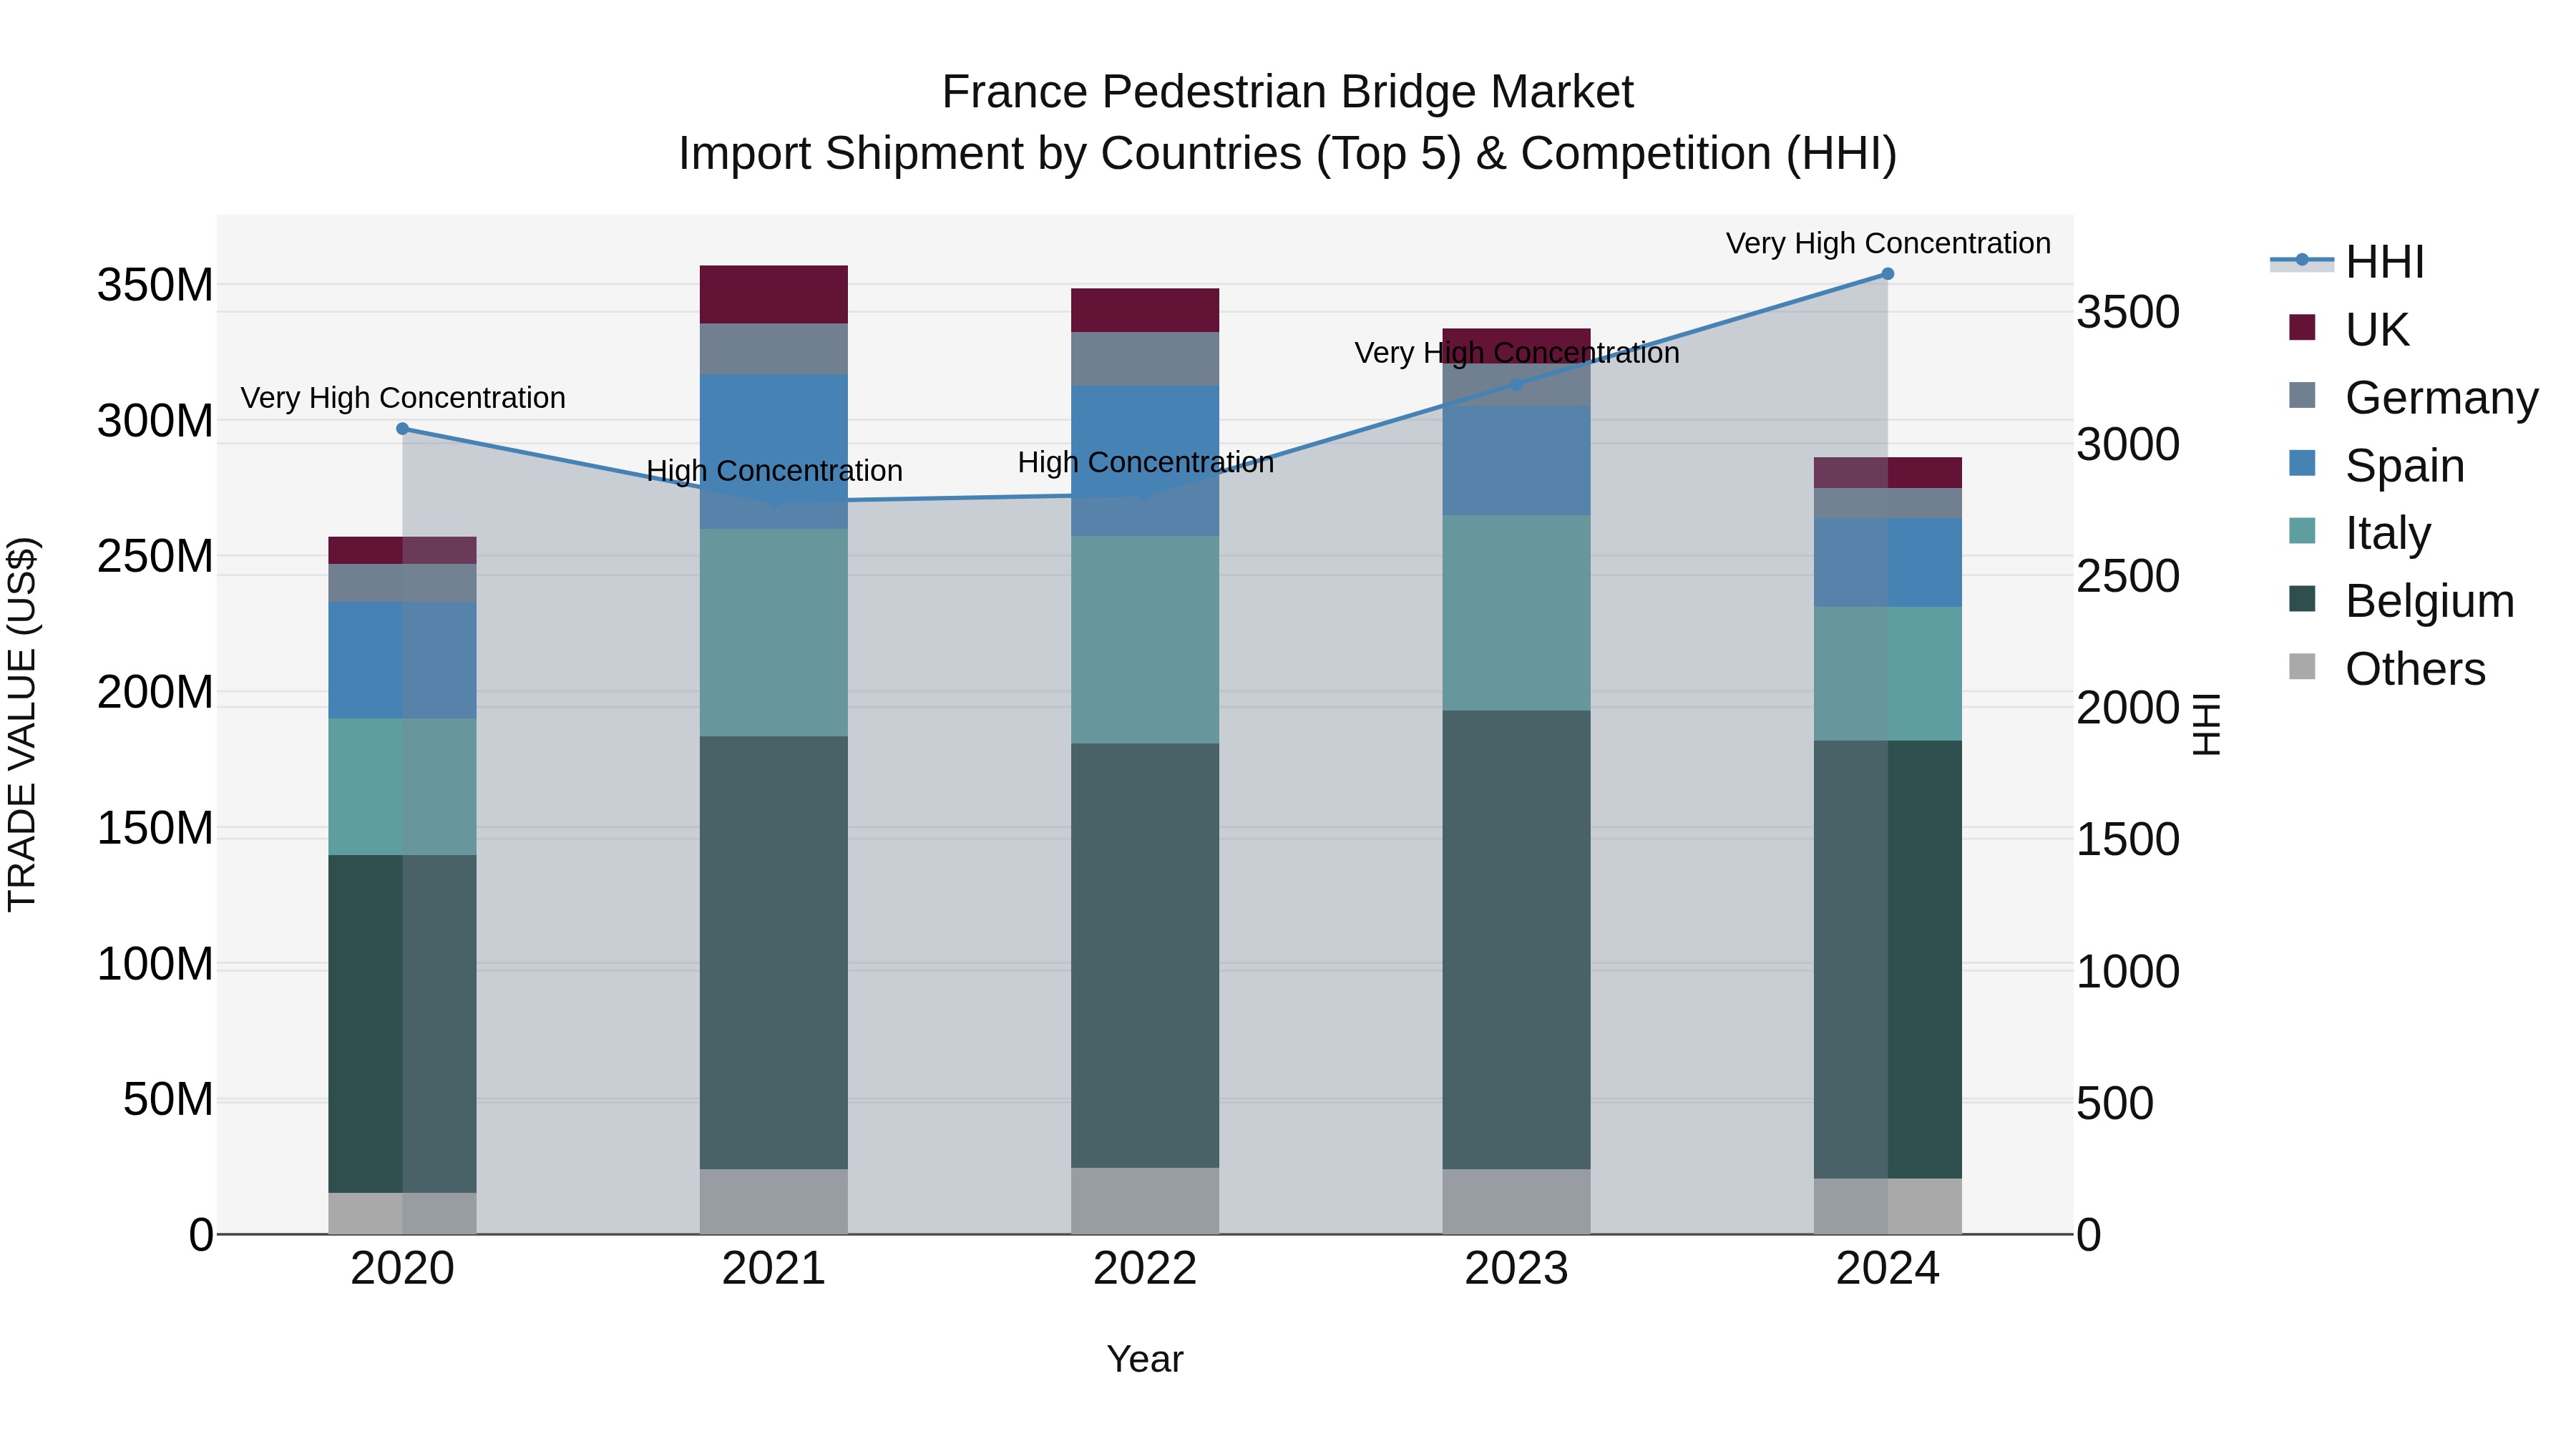Click the Spain blue legend swatch
2576x1449 pixels.
pos(2302,463)
